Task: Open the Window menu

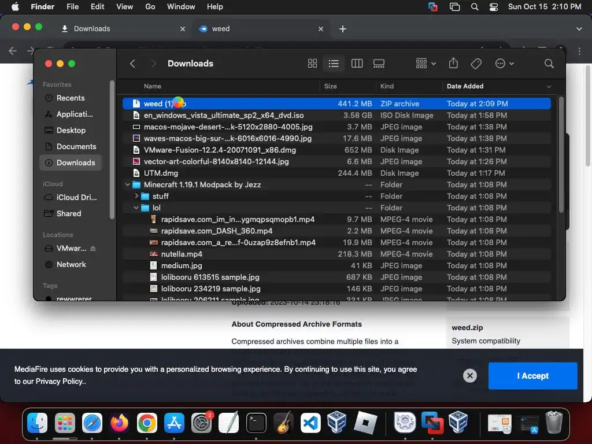Action: pos(181,7)
